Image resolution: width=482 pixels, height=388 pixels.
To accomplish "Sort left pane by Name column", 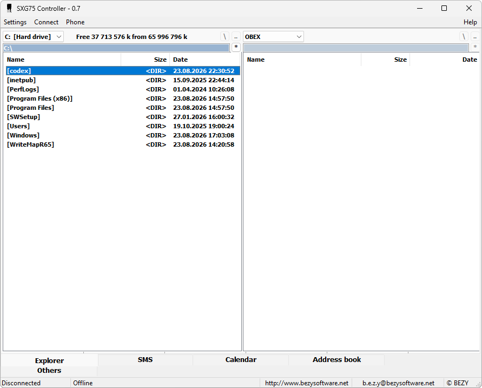I will (x=62, y=60).
